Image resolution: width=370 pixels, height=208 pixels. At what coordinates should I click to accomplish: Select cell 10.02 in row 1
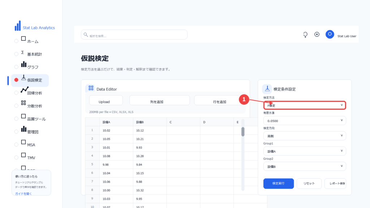pyautogui.click(x=116, y=130)
